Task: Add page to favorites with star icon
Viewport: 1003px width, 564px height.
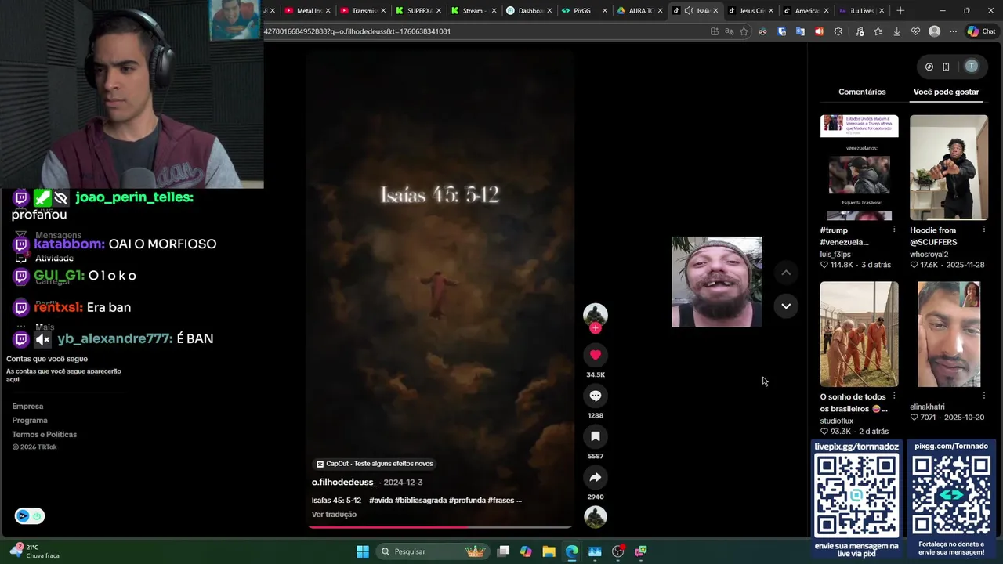Action: click(x=744, y=31)
